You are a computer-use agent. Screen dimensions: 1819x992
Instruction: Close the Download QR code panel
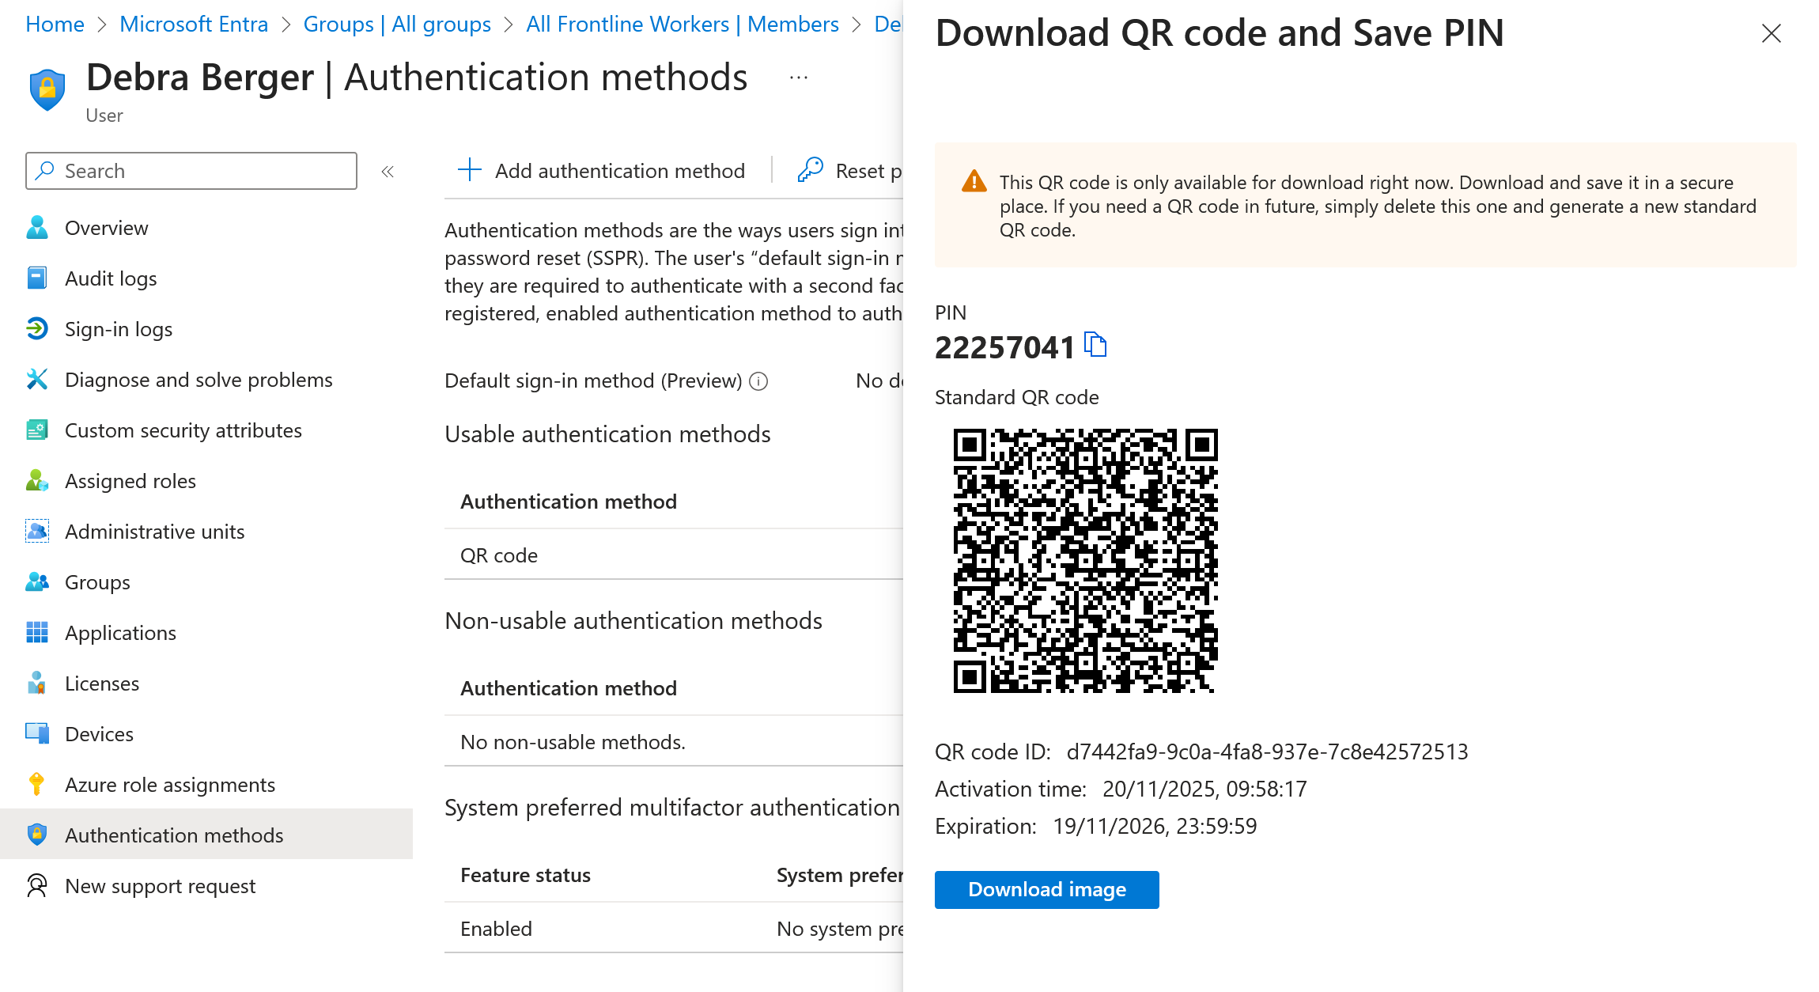click(1771, 33)
